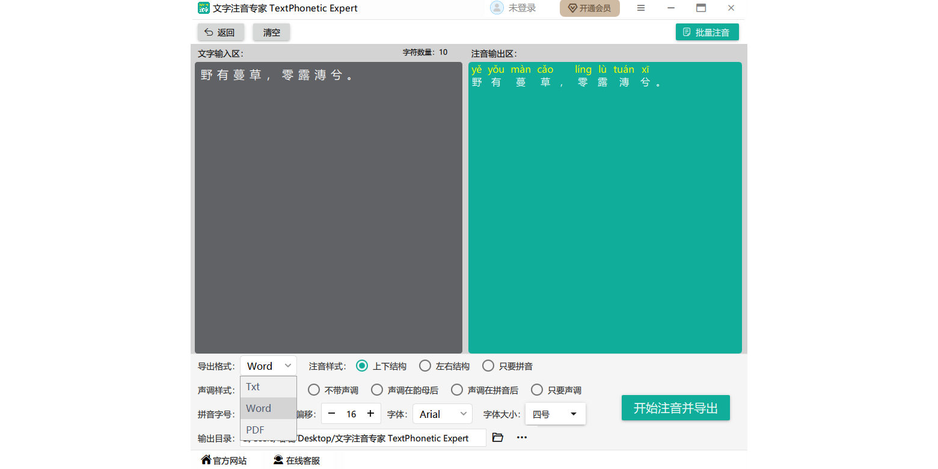
Task: Select 只要拼音 radio option
Action: pyautogui.click(x=488, y=366)
